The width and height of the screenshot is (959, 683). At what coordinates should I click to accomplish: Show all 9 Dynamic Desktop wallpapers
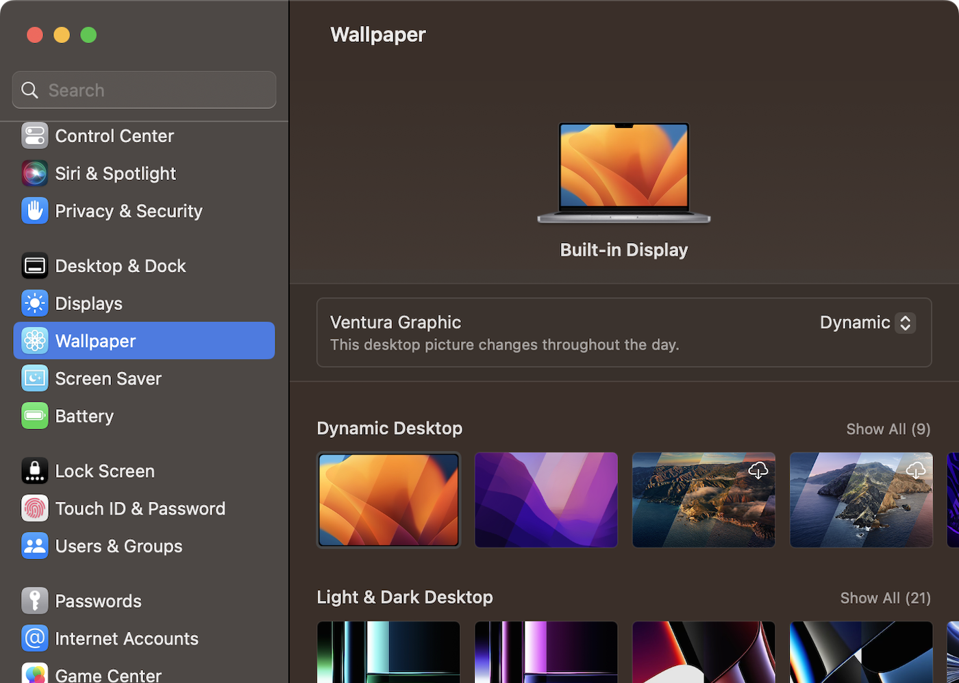coord(888,429)
